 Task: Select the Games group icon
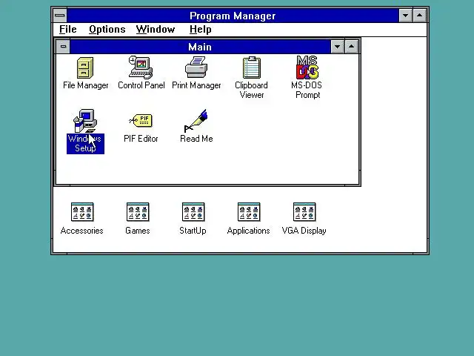click(138, 212)
